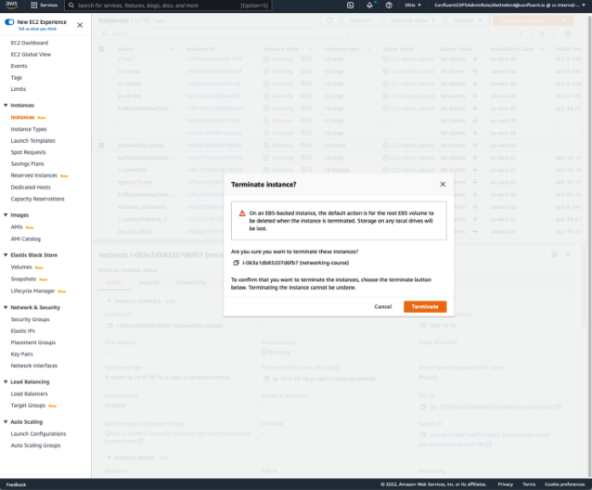Open Lifecycle Manager
592x490 pixels.
[32, 291]
